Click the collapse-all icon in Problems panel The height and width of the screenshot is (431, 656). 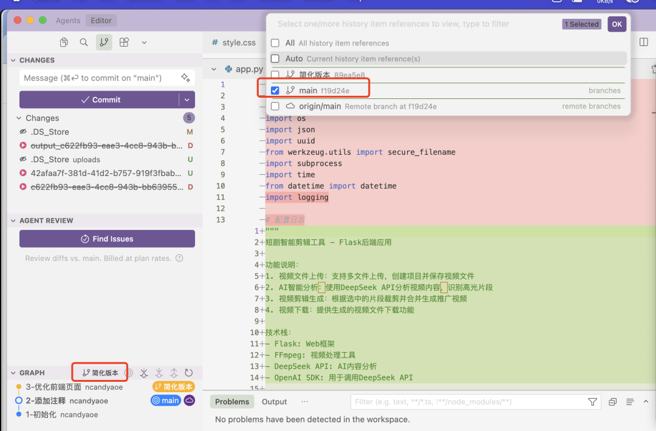[612, 402]
